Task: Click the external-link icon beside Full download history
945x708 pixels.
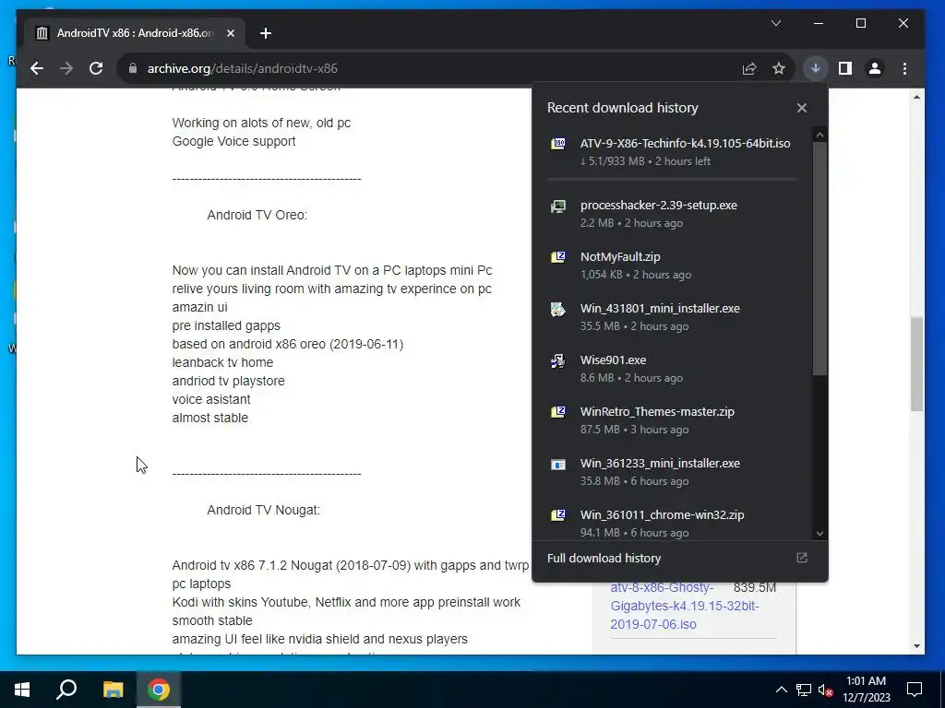Action: pos(802,558)
